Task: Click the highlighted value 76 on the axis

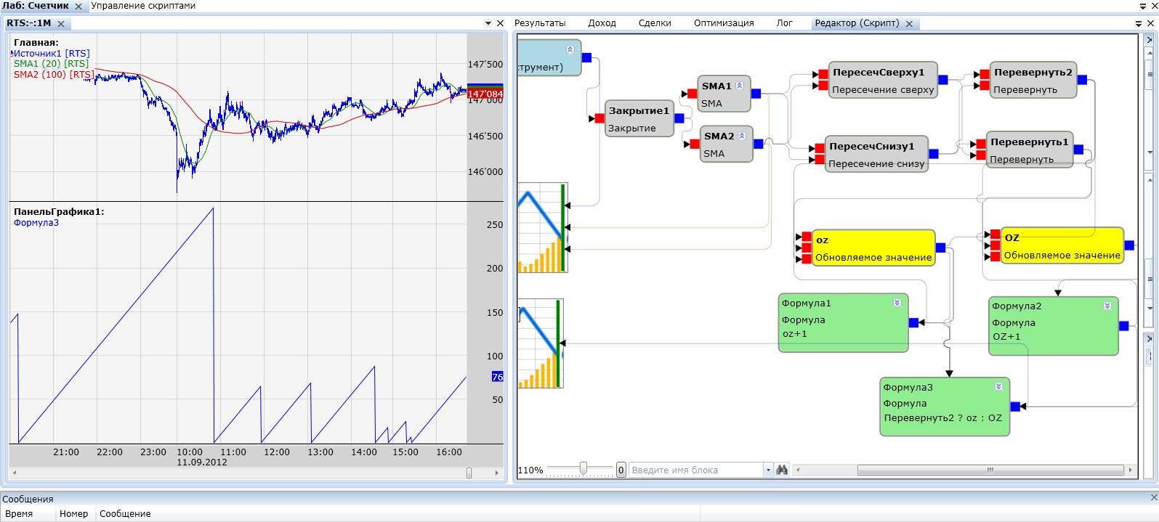Action: tap(498, 377)
